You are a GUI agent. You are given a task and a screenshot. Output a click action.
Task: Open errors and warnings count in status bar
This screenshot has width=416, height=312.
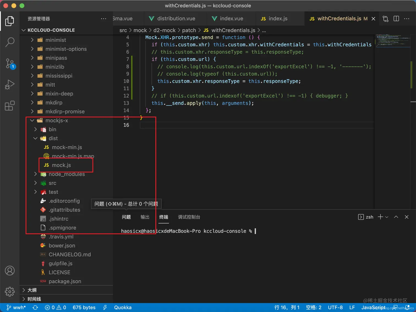(55, 308)
